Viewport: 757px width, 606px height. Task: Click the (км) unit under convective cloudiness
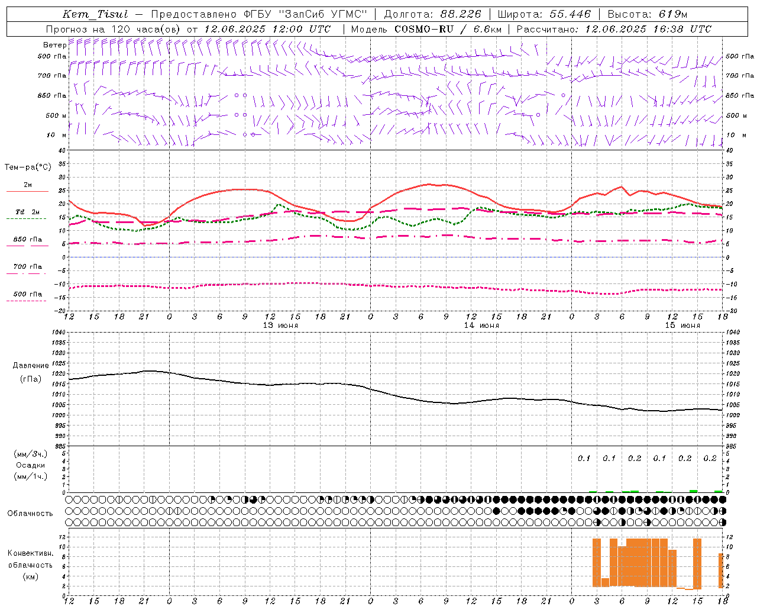[30, 576]
